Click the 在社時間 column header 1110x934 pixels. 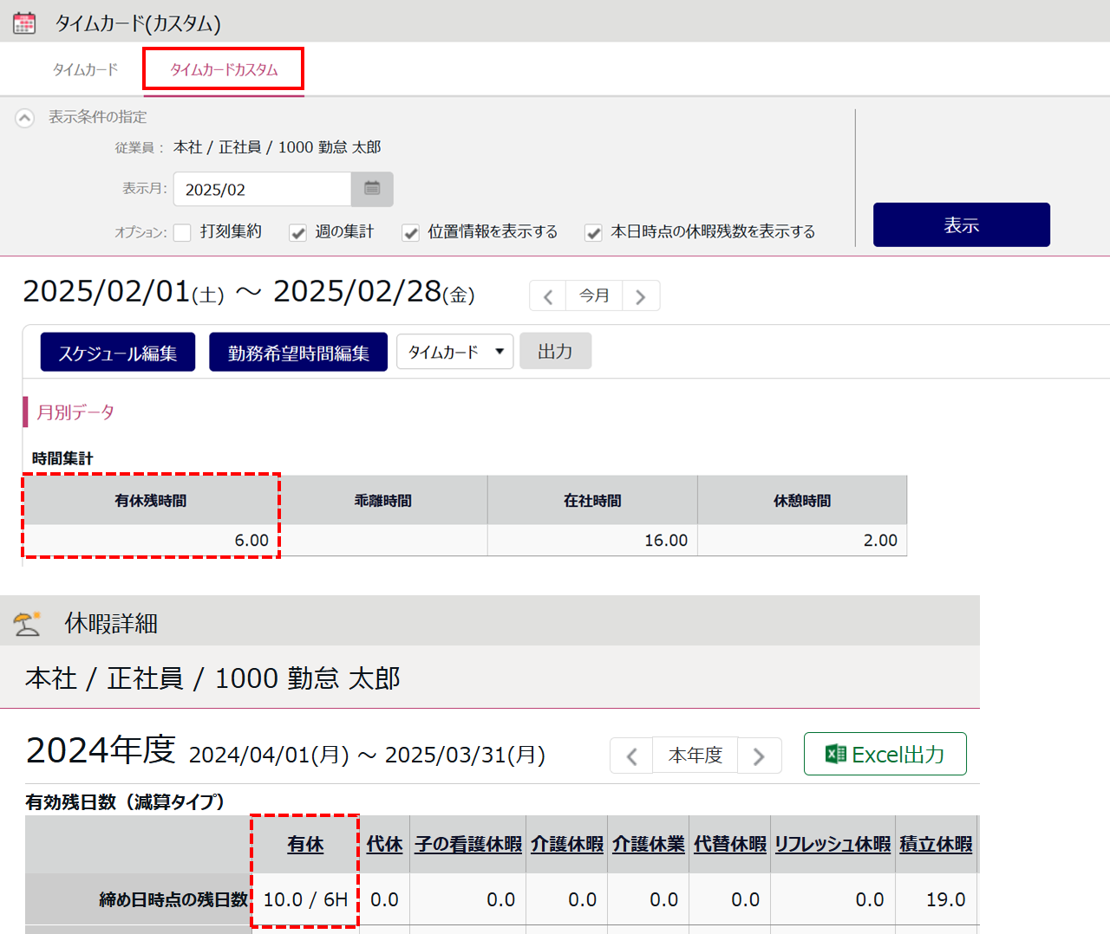pos(592,501)
